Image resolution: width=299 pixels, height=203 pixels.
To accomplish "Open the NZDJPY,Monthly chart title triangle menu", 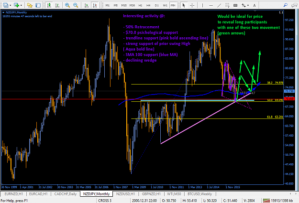I will click(3, 12).
